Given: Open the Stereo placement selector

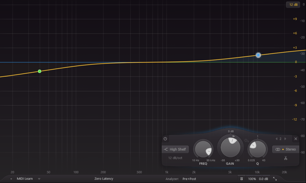Looking at the screenshot, I should [x=286, y=149].
